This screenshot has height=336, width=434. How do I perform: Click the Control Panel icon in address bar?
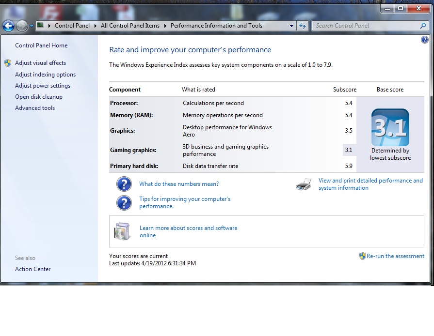pyautogui.click(x=40, y=26)
